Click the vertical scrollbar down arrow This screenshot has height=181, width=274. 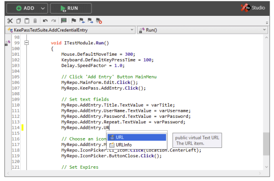[x=266, y=167]
